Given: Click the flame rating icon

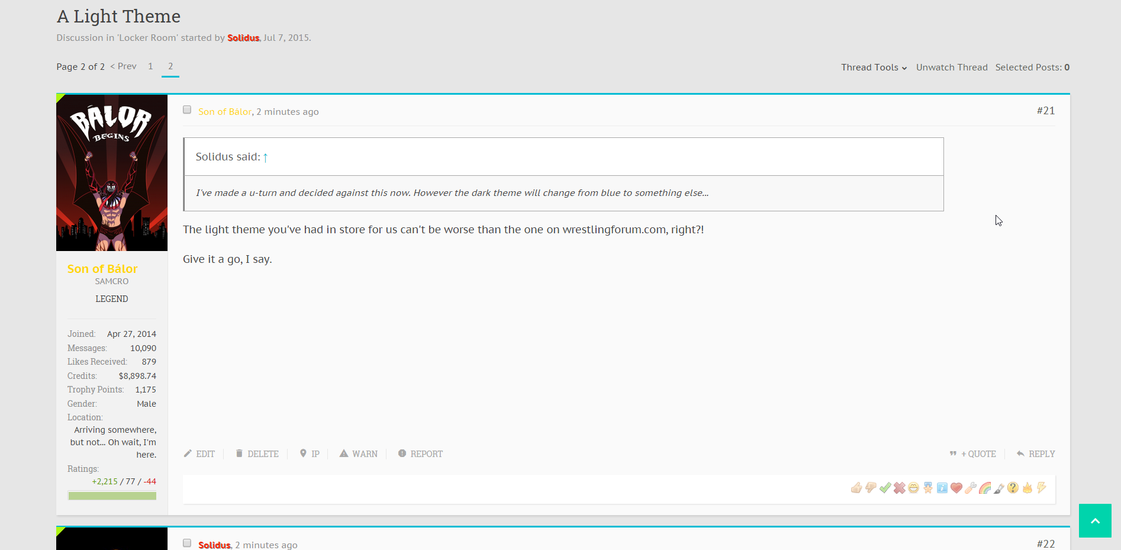Looking at the screenshot, I should click(1027, 488).
